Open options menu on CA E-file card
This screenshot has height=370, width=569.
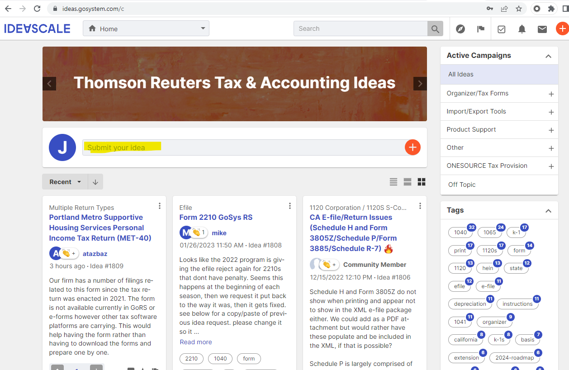pos(420,206)
